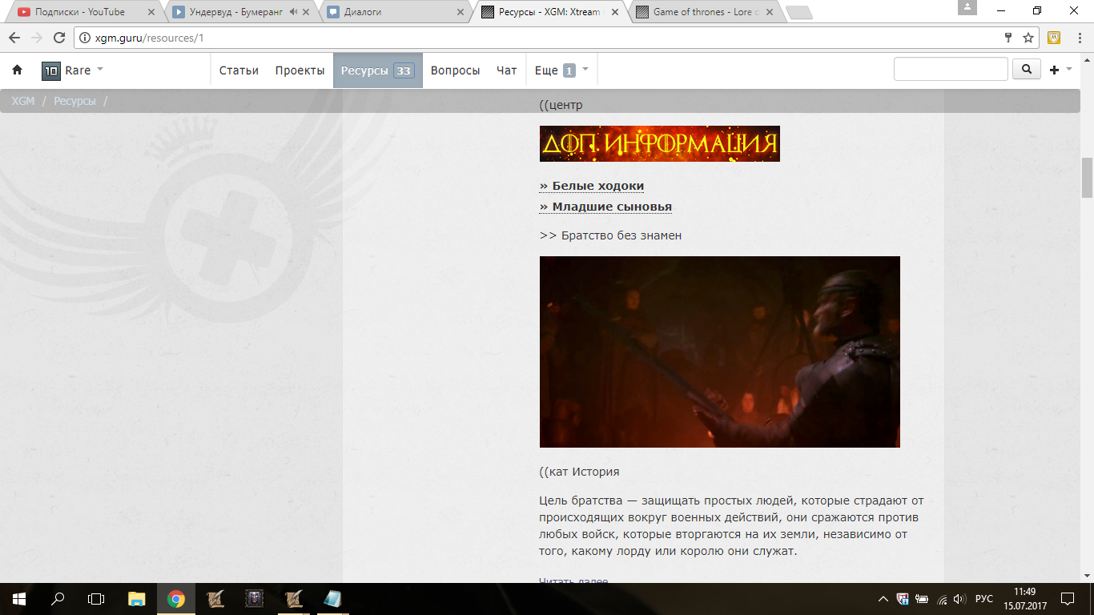The height and width of the screenshot is (615, 1094).
Task: Close the YouTube subscriptions tab
Action: 151,12
